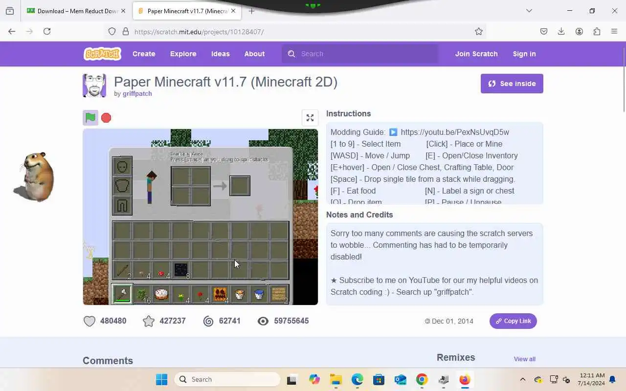Select the axe in the hotbar

click(x=122, y=294)
